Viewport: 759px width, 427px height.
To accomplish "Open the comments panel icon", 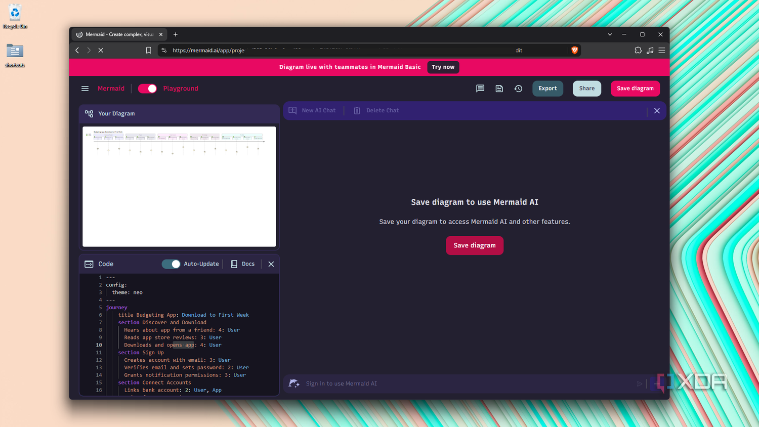I will 480,89.
